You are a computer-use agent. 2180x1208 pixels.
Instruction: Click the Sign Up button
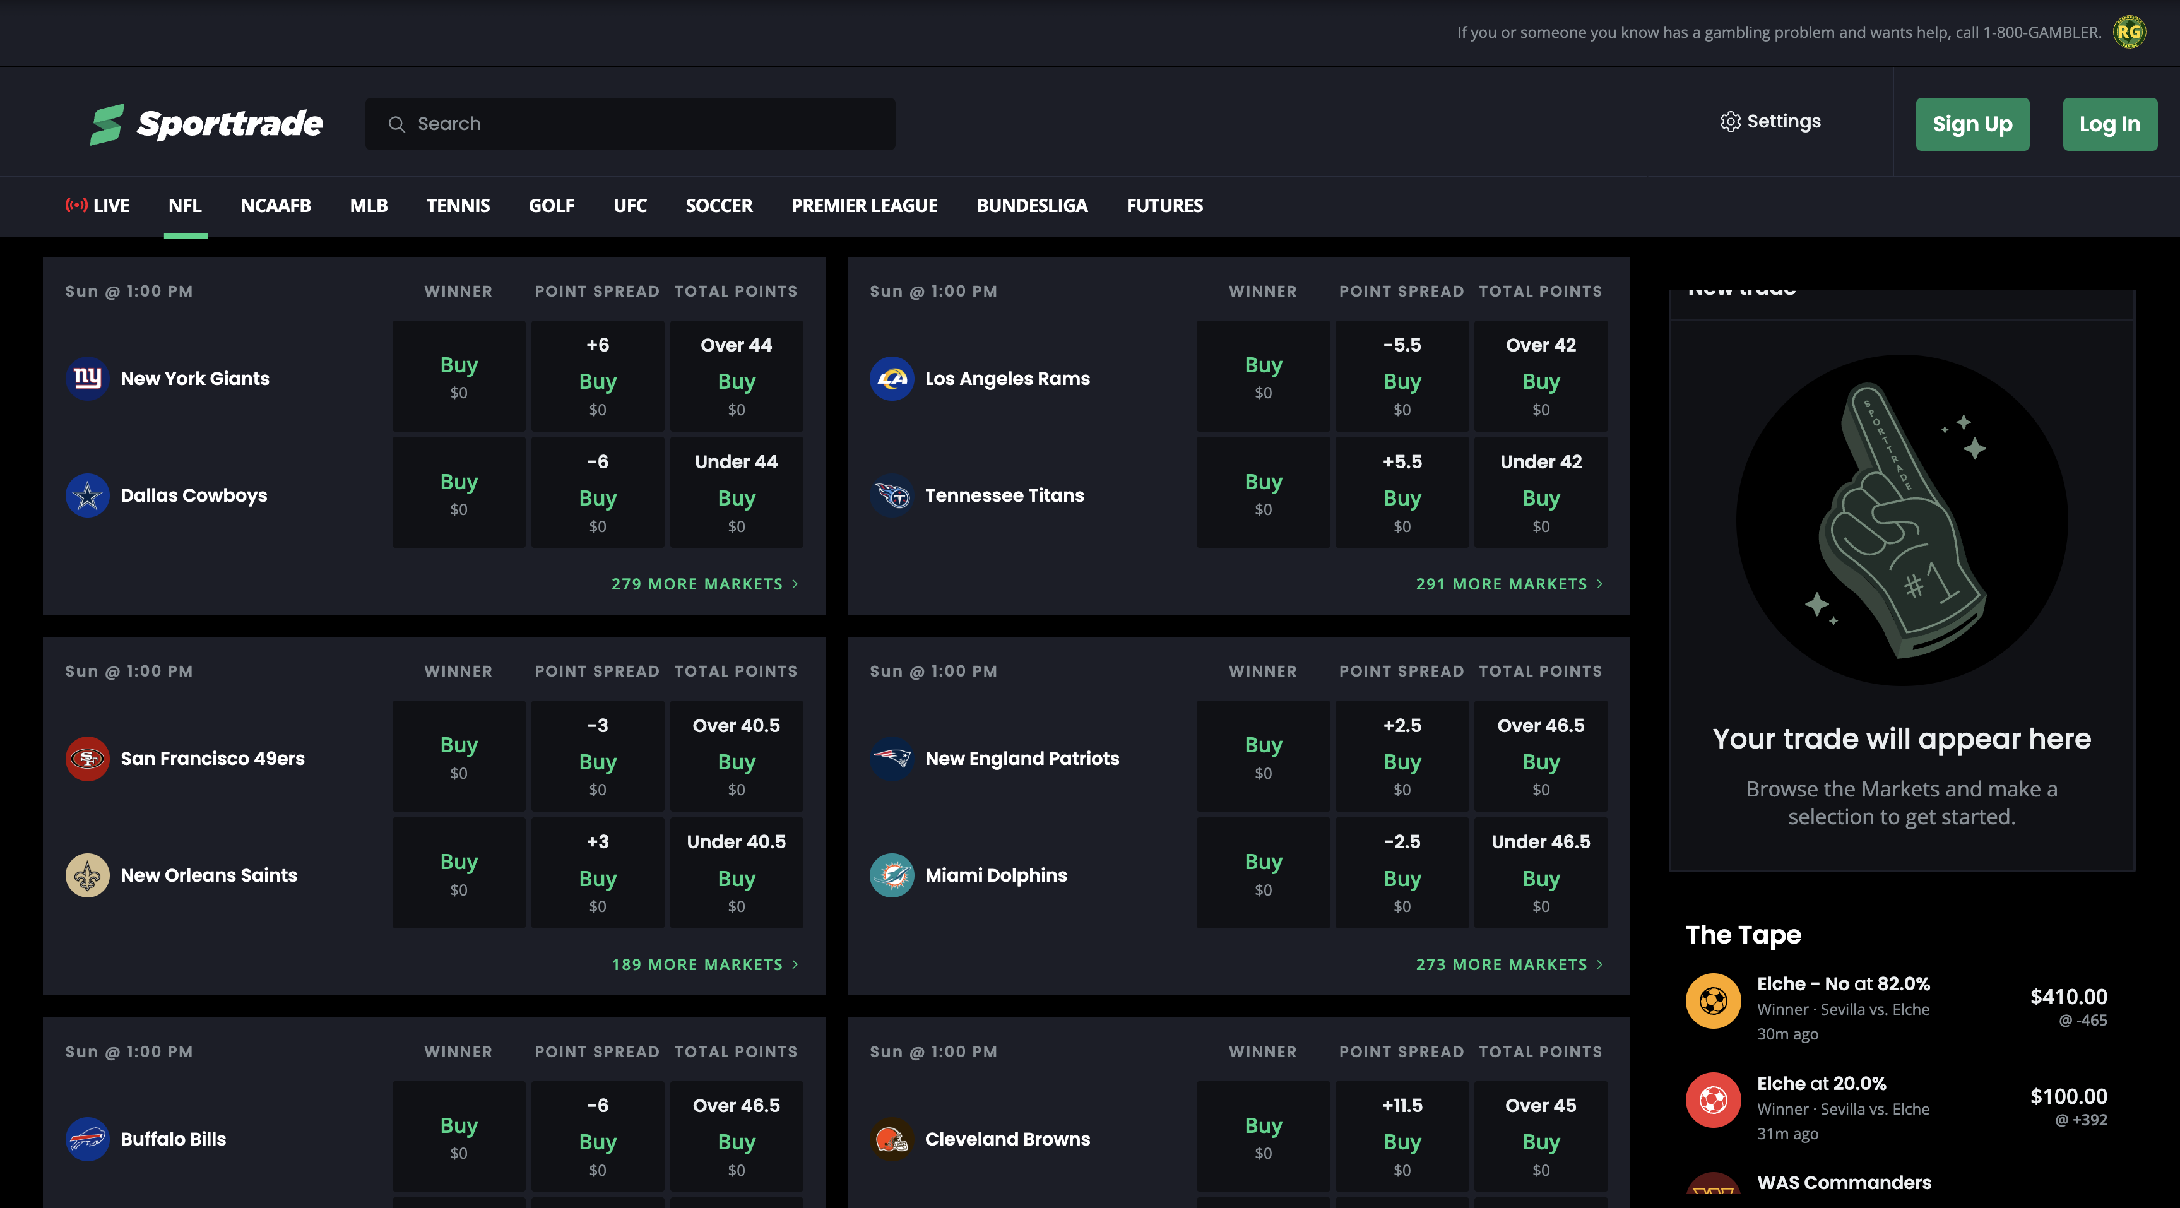click(x=1972, y=124)
